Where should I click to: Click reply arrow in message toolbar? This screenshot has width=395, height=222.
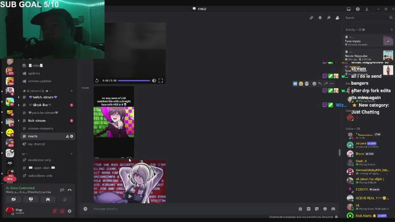320,84
